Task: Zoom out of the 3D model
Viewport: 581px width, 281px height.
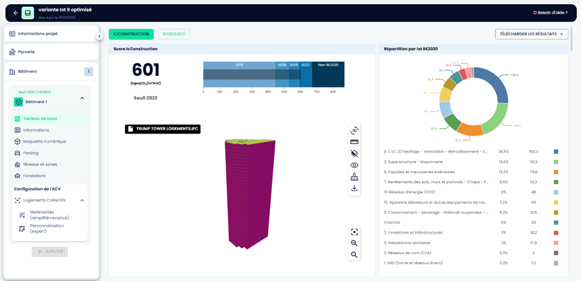Action: (x=354, y=255)
